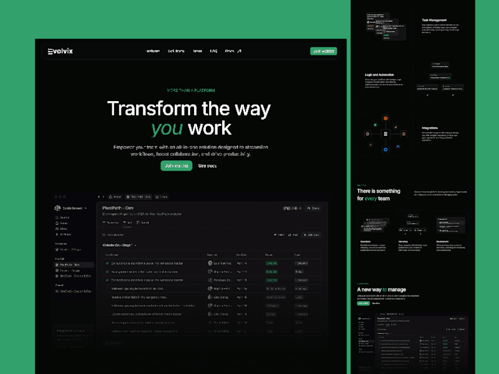Click the PixelPath - Dev project title

(118, 208)
